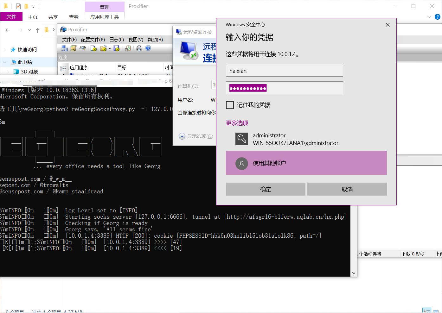Click Explorer Up one level arrow
The width and height of the screenshot is (442, 313).
click(38, 30)
